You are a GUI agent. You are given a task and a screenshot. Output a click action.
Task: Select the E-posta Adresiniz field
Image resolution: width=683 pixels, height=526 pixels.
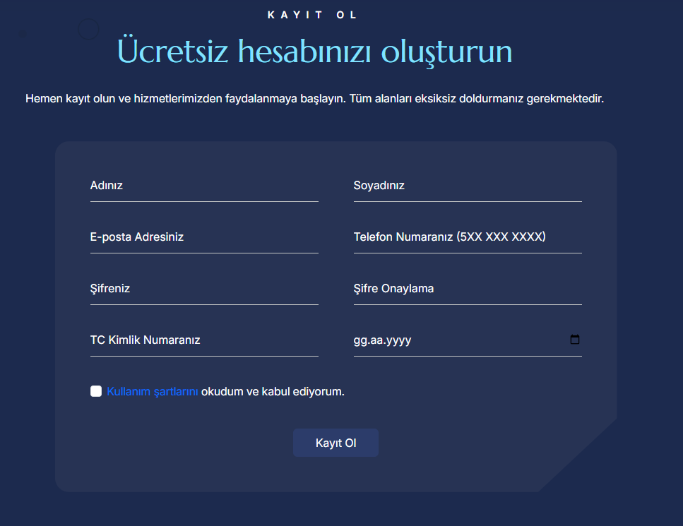click(204, 237)
